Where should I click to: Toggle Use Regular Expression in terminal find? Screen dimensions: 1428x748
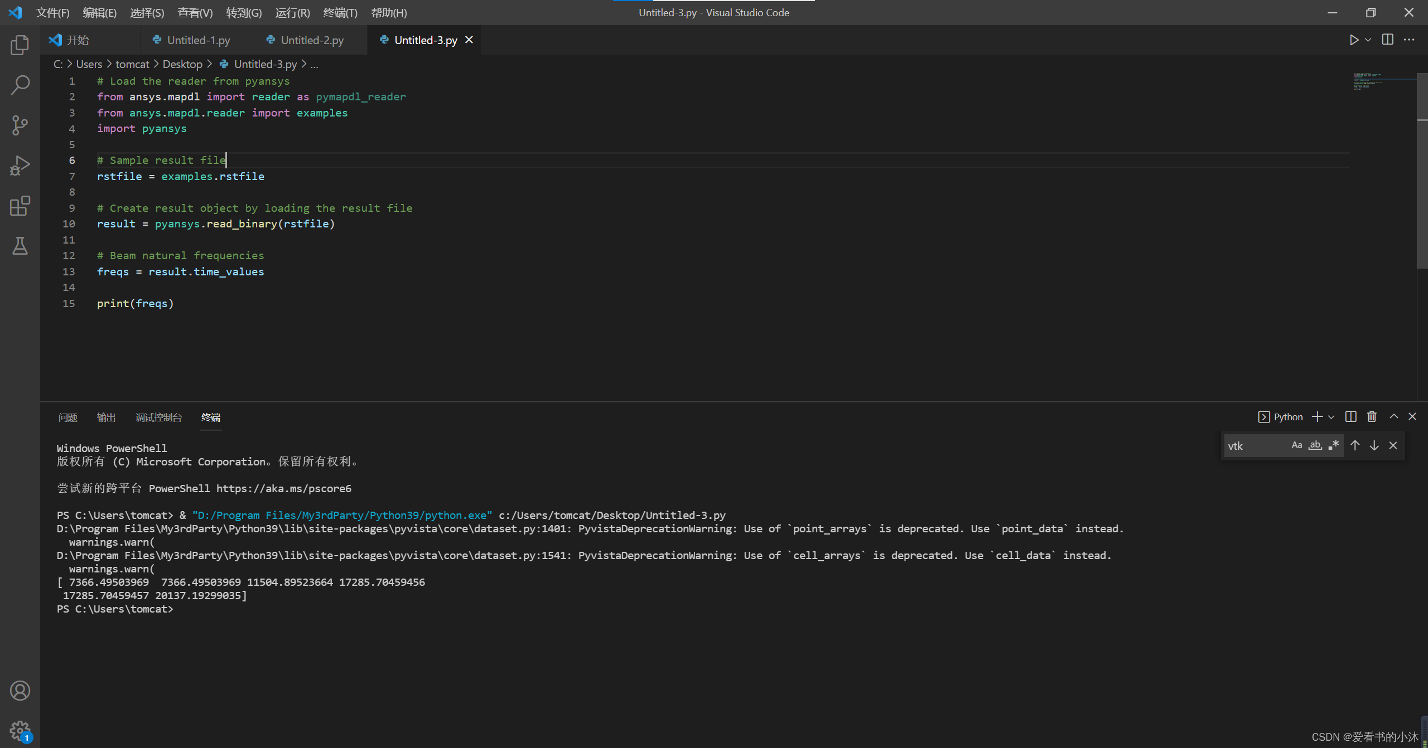coord(1334,445)
